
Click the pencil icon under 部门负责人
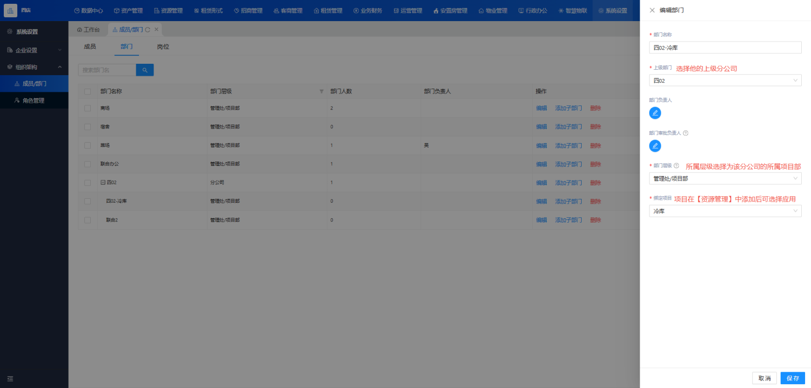pyautogui.click(x=655, y=113)
